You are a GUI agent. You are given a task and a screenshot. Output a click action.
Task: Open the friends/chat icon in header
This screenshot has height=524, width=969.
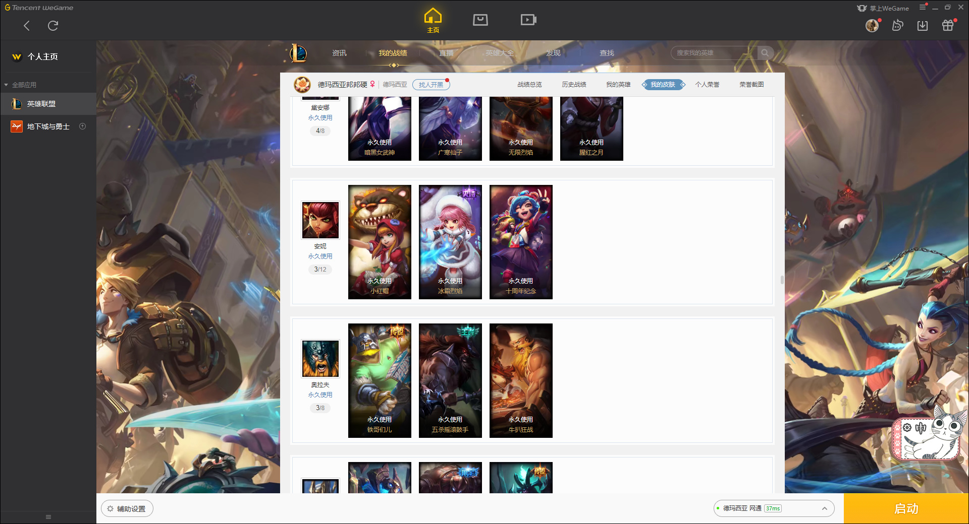pyautogui.click(x=897, y=25)
